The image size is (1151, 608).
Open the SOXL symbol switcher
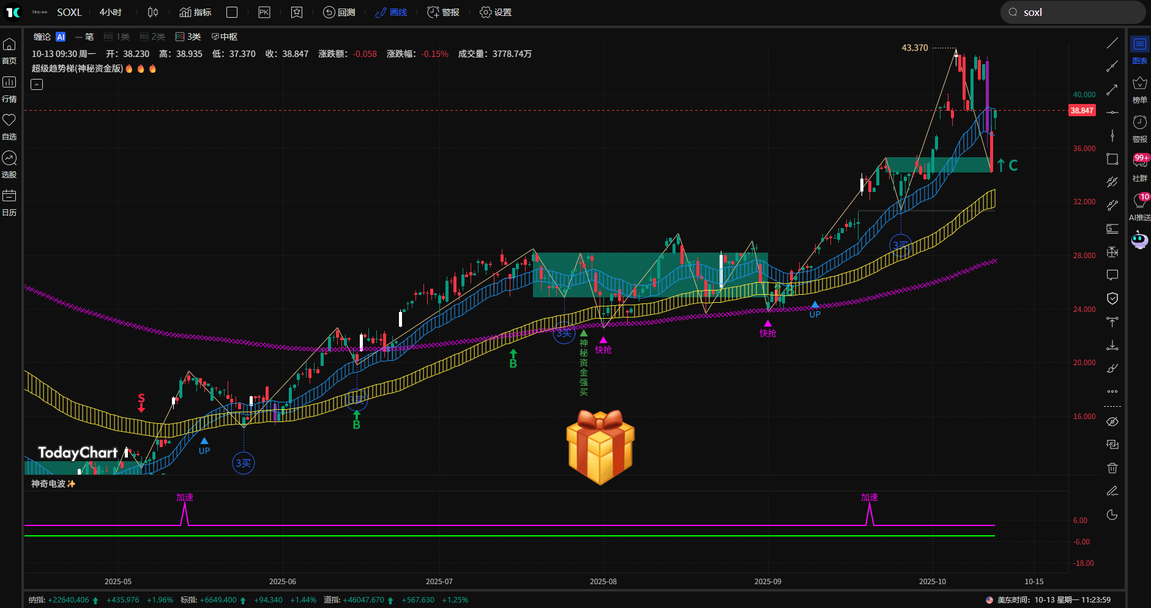(x=69, y=12)
